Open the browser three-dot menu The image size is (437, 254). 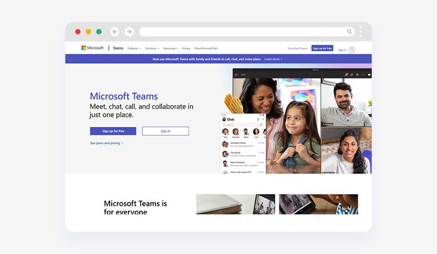pos(360,31)
